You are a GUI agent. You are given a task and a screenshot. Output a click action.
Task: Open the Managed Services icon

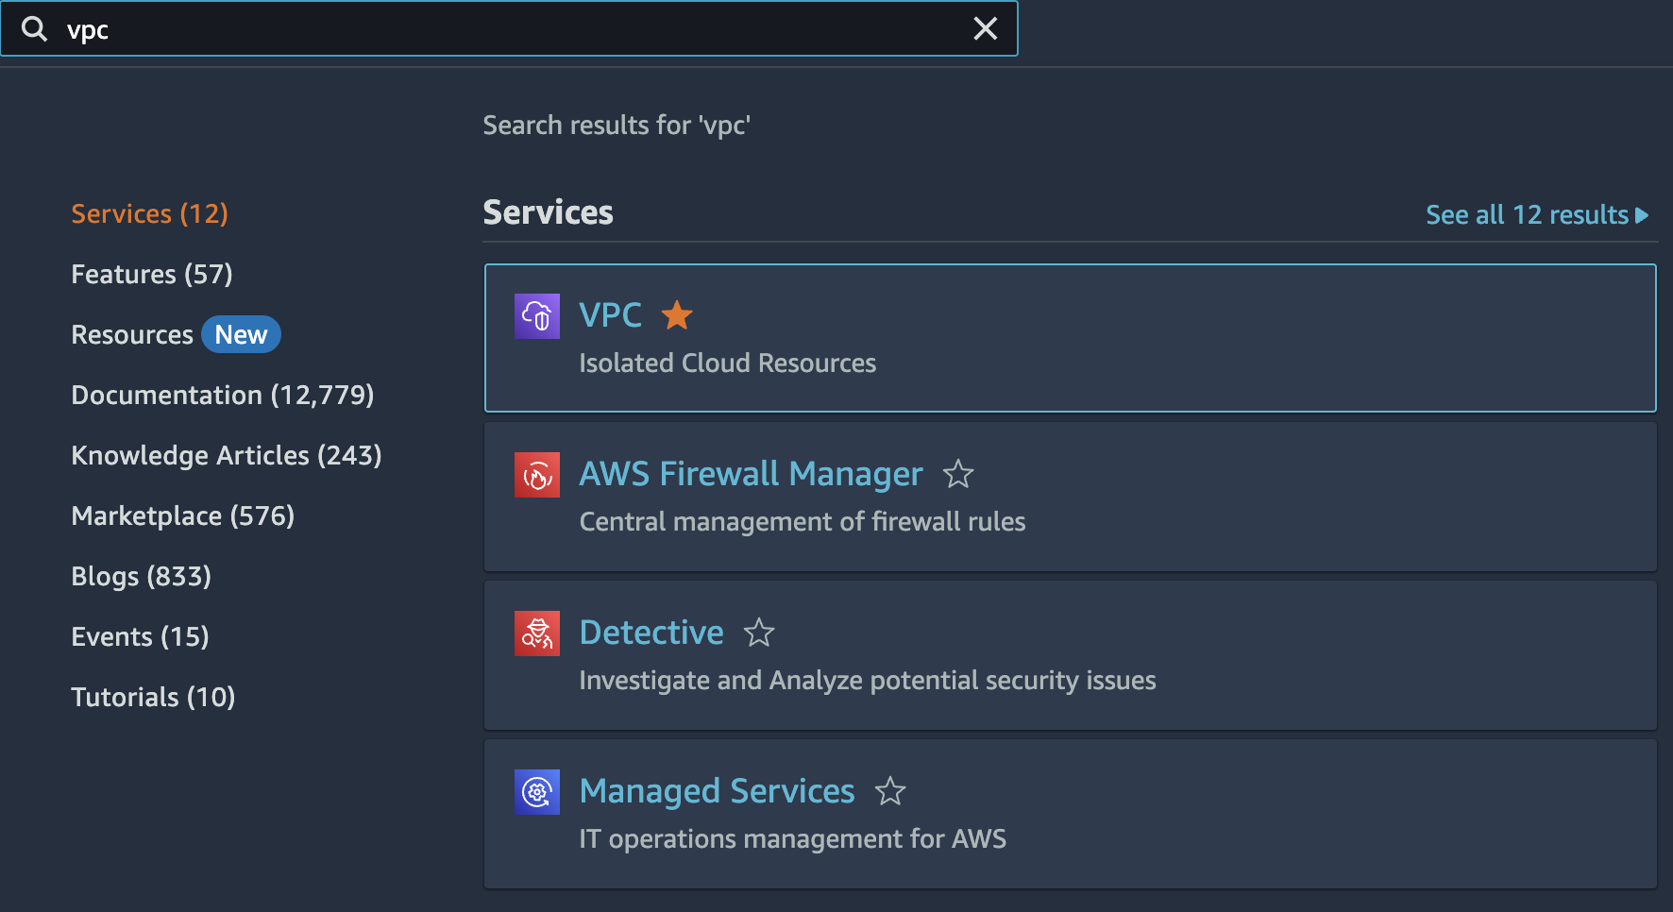[x=537, y=792]
